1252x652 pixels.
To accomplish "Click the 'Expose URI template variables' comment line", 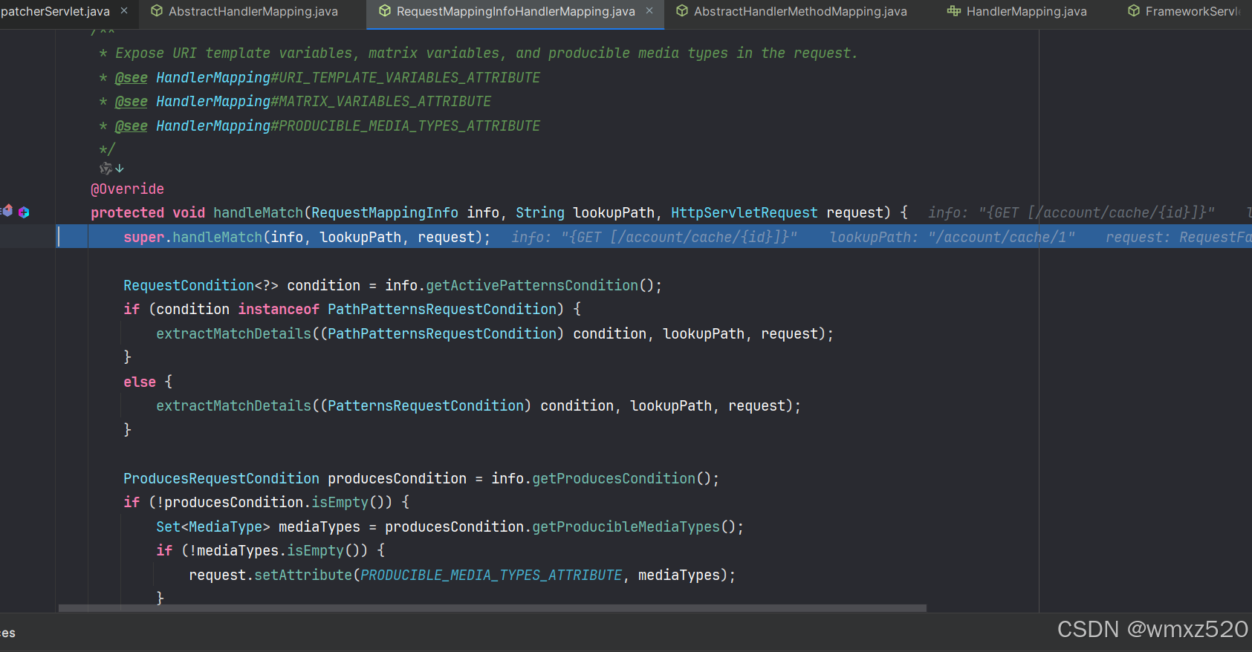I will (487, 53).
